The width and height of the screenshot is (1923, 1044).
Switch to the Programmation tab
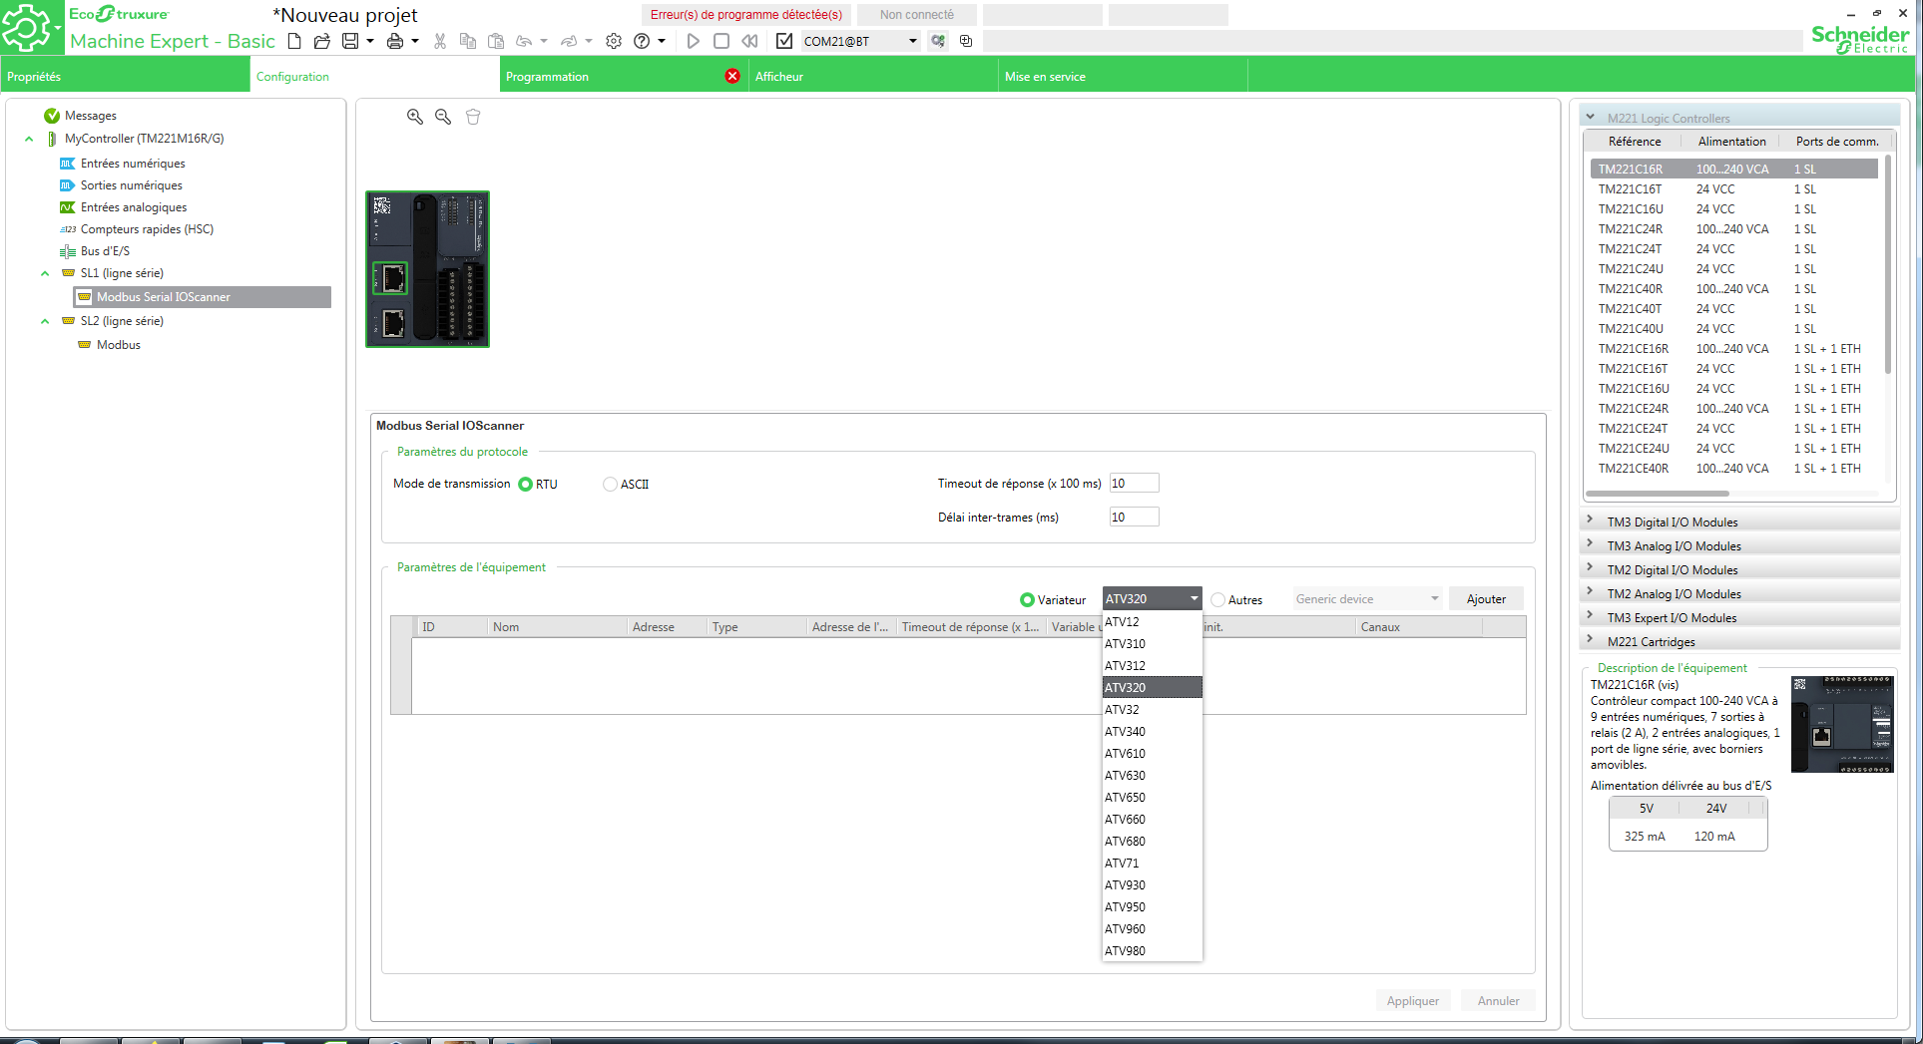547,77
